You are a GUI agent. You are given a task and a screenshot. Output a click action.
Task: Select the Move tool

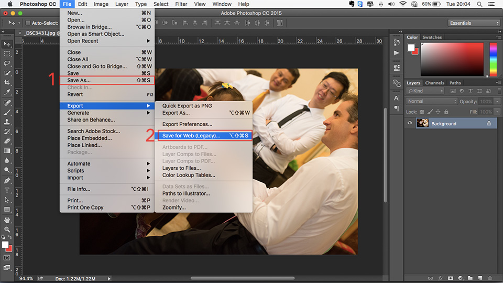7,44
